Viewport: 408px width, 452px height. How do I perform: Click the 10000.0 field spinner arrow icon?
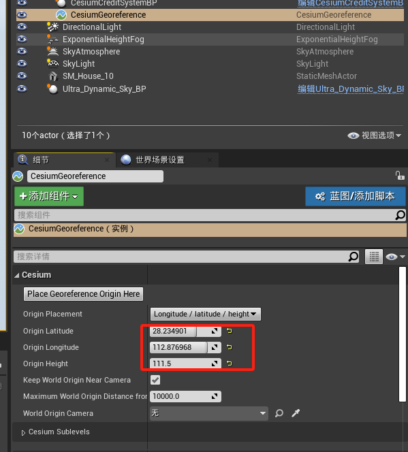[215, 397]
